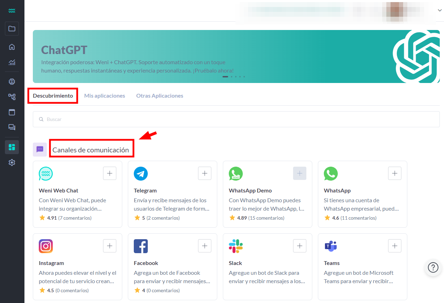Screen dimensions: 444x303
Task: Add the Telegram channel with its plus button
Action: [x=204, y=173]
